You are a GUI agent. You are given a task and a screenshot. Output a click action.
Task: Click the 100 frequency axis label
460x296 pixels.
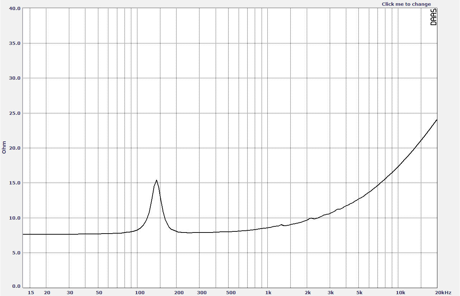(x=140, y=292)
